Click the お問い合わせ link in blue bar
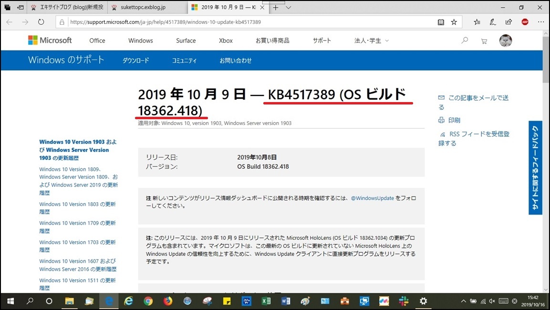Screen dimensions: 550x310 coord(236,61)
